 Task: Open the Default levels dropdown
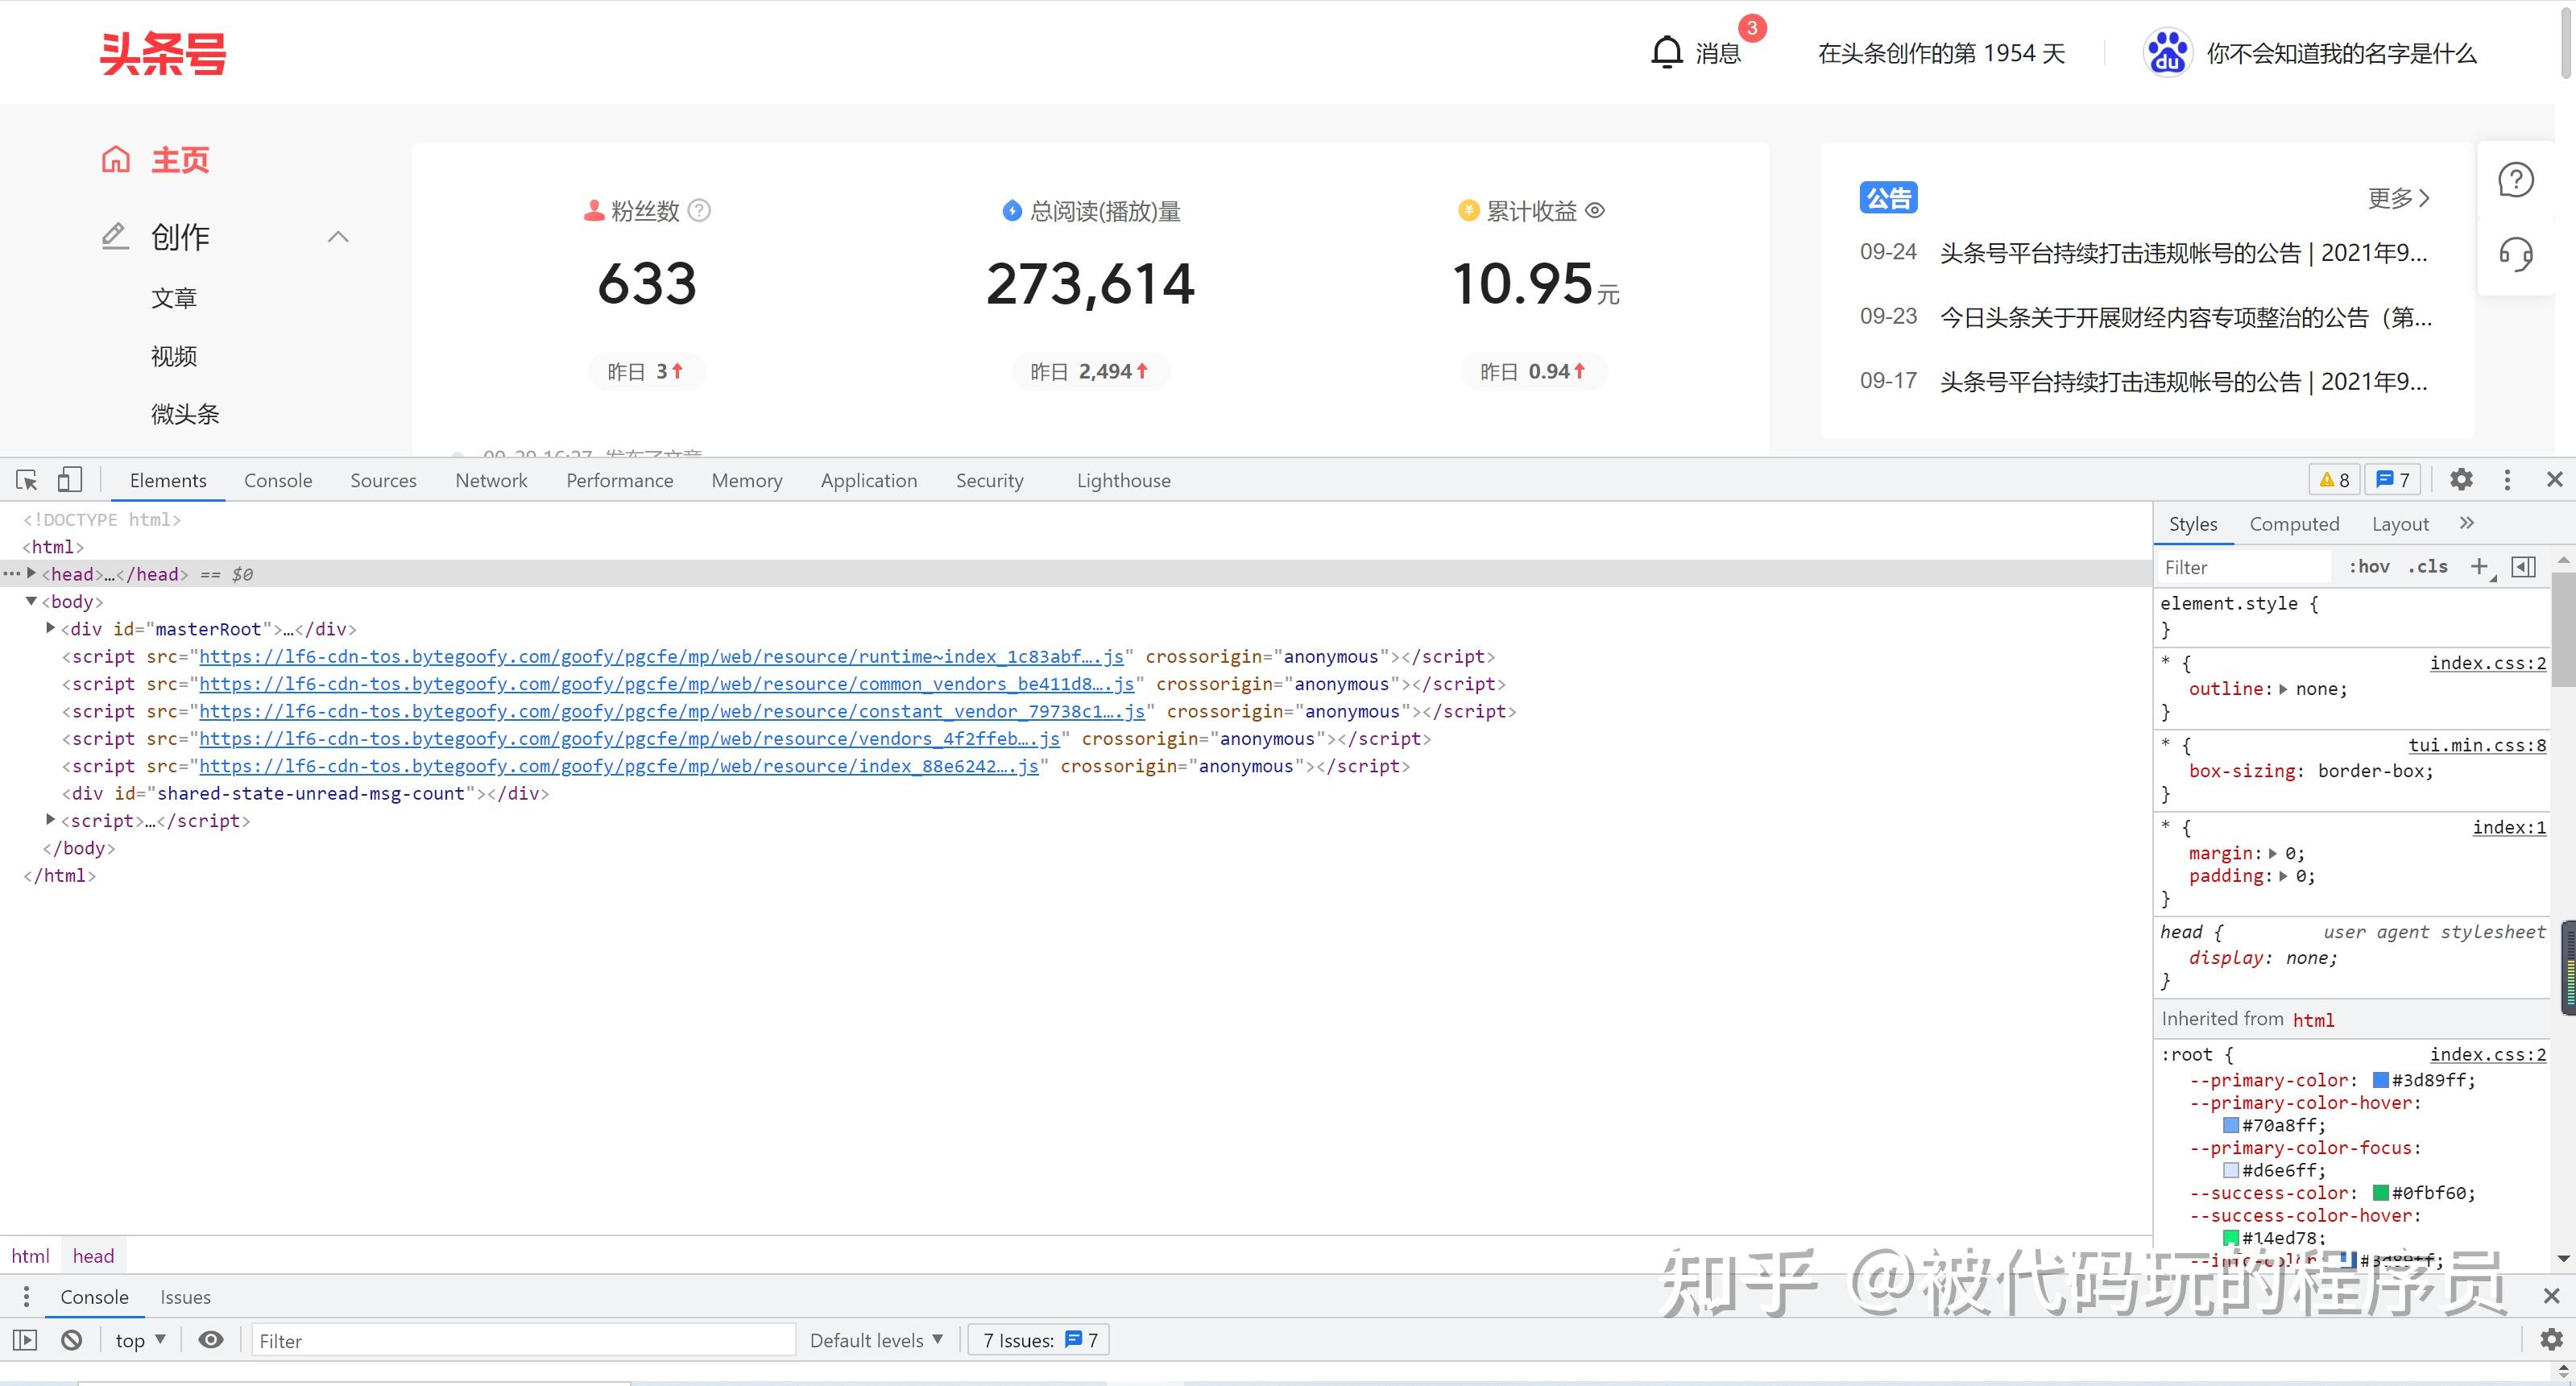pyautogui.click(x=876, y=1340)
